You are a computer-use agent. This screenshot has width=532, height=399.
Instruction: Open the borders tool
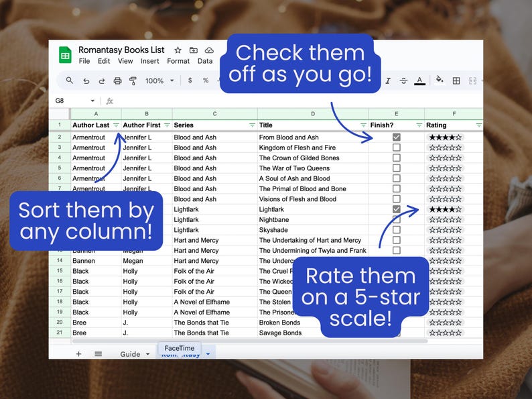point(456,81)
